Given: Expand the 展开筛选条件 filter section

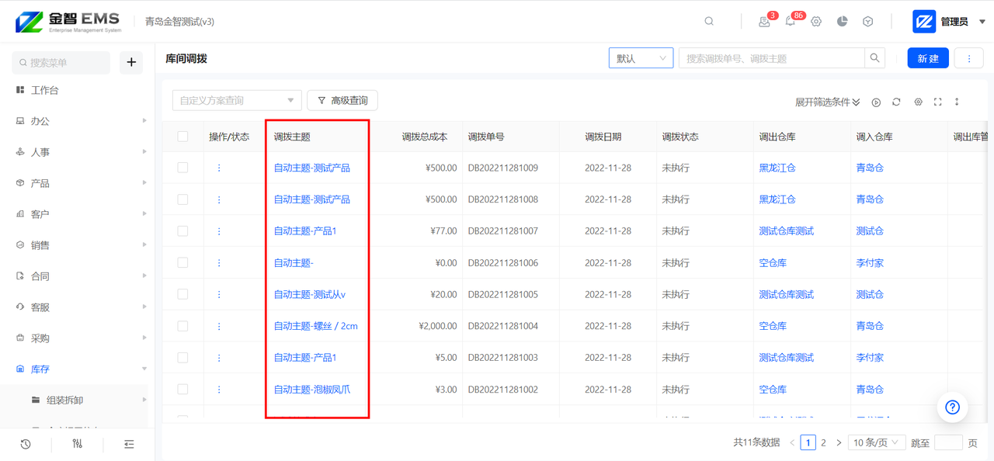Looking at the screenshot, I should (x=827, y=102).
